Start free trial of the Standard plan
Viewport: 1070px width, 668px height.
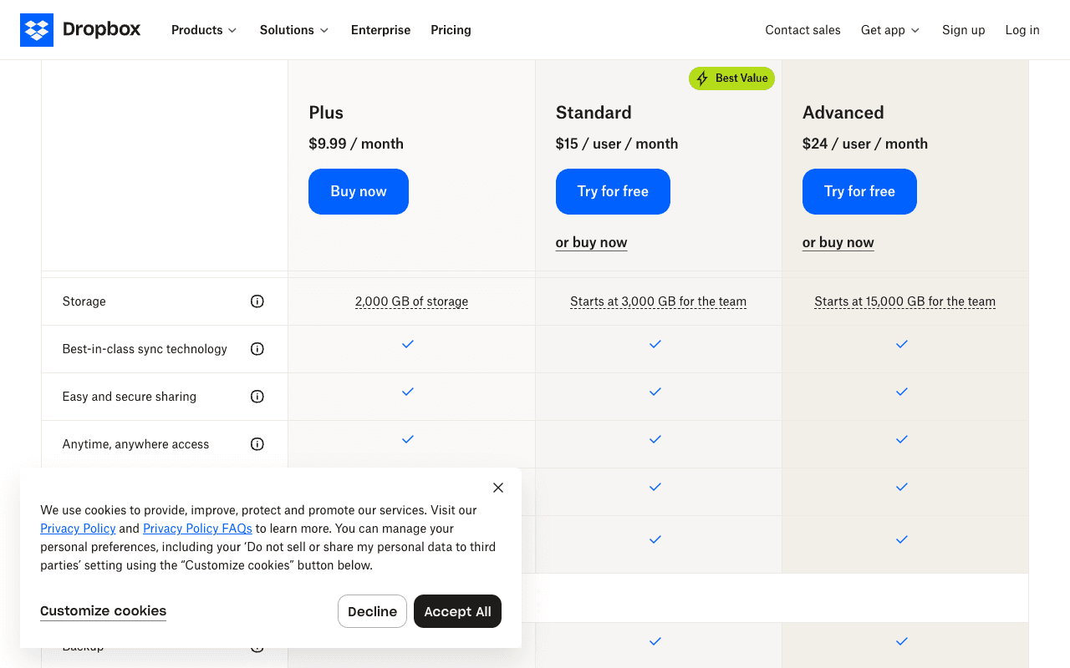click(x=613, y=191)
